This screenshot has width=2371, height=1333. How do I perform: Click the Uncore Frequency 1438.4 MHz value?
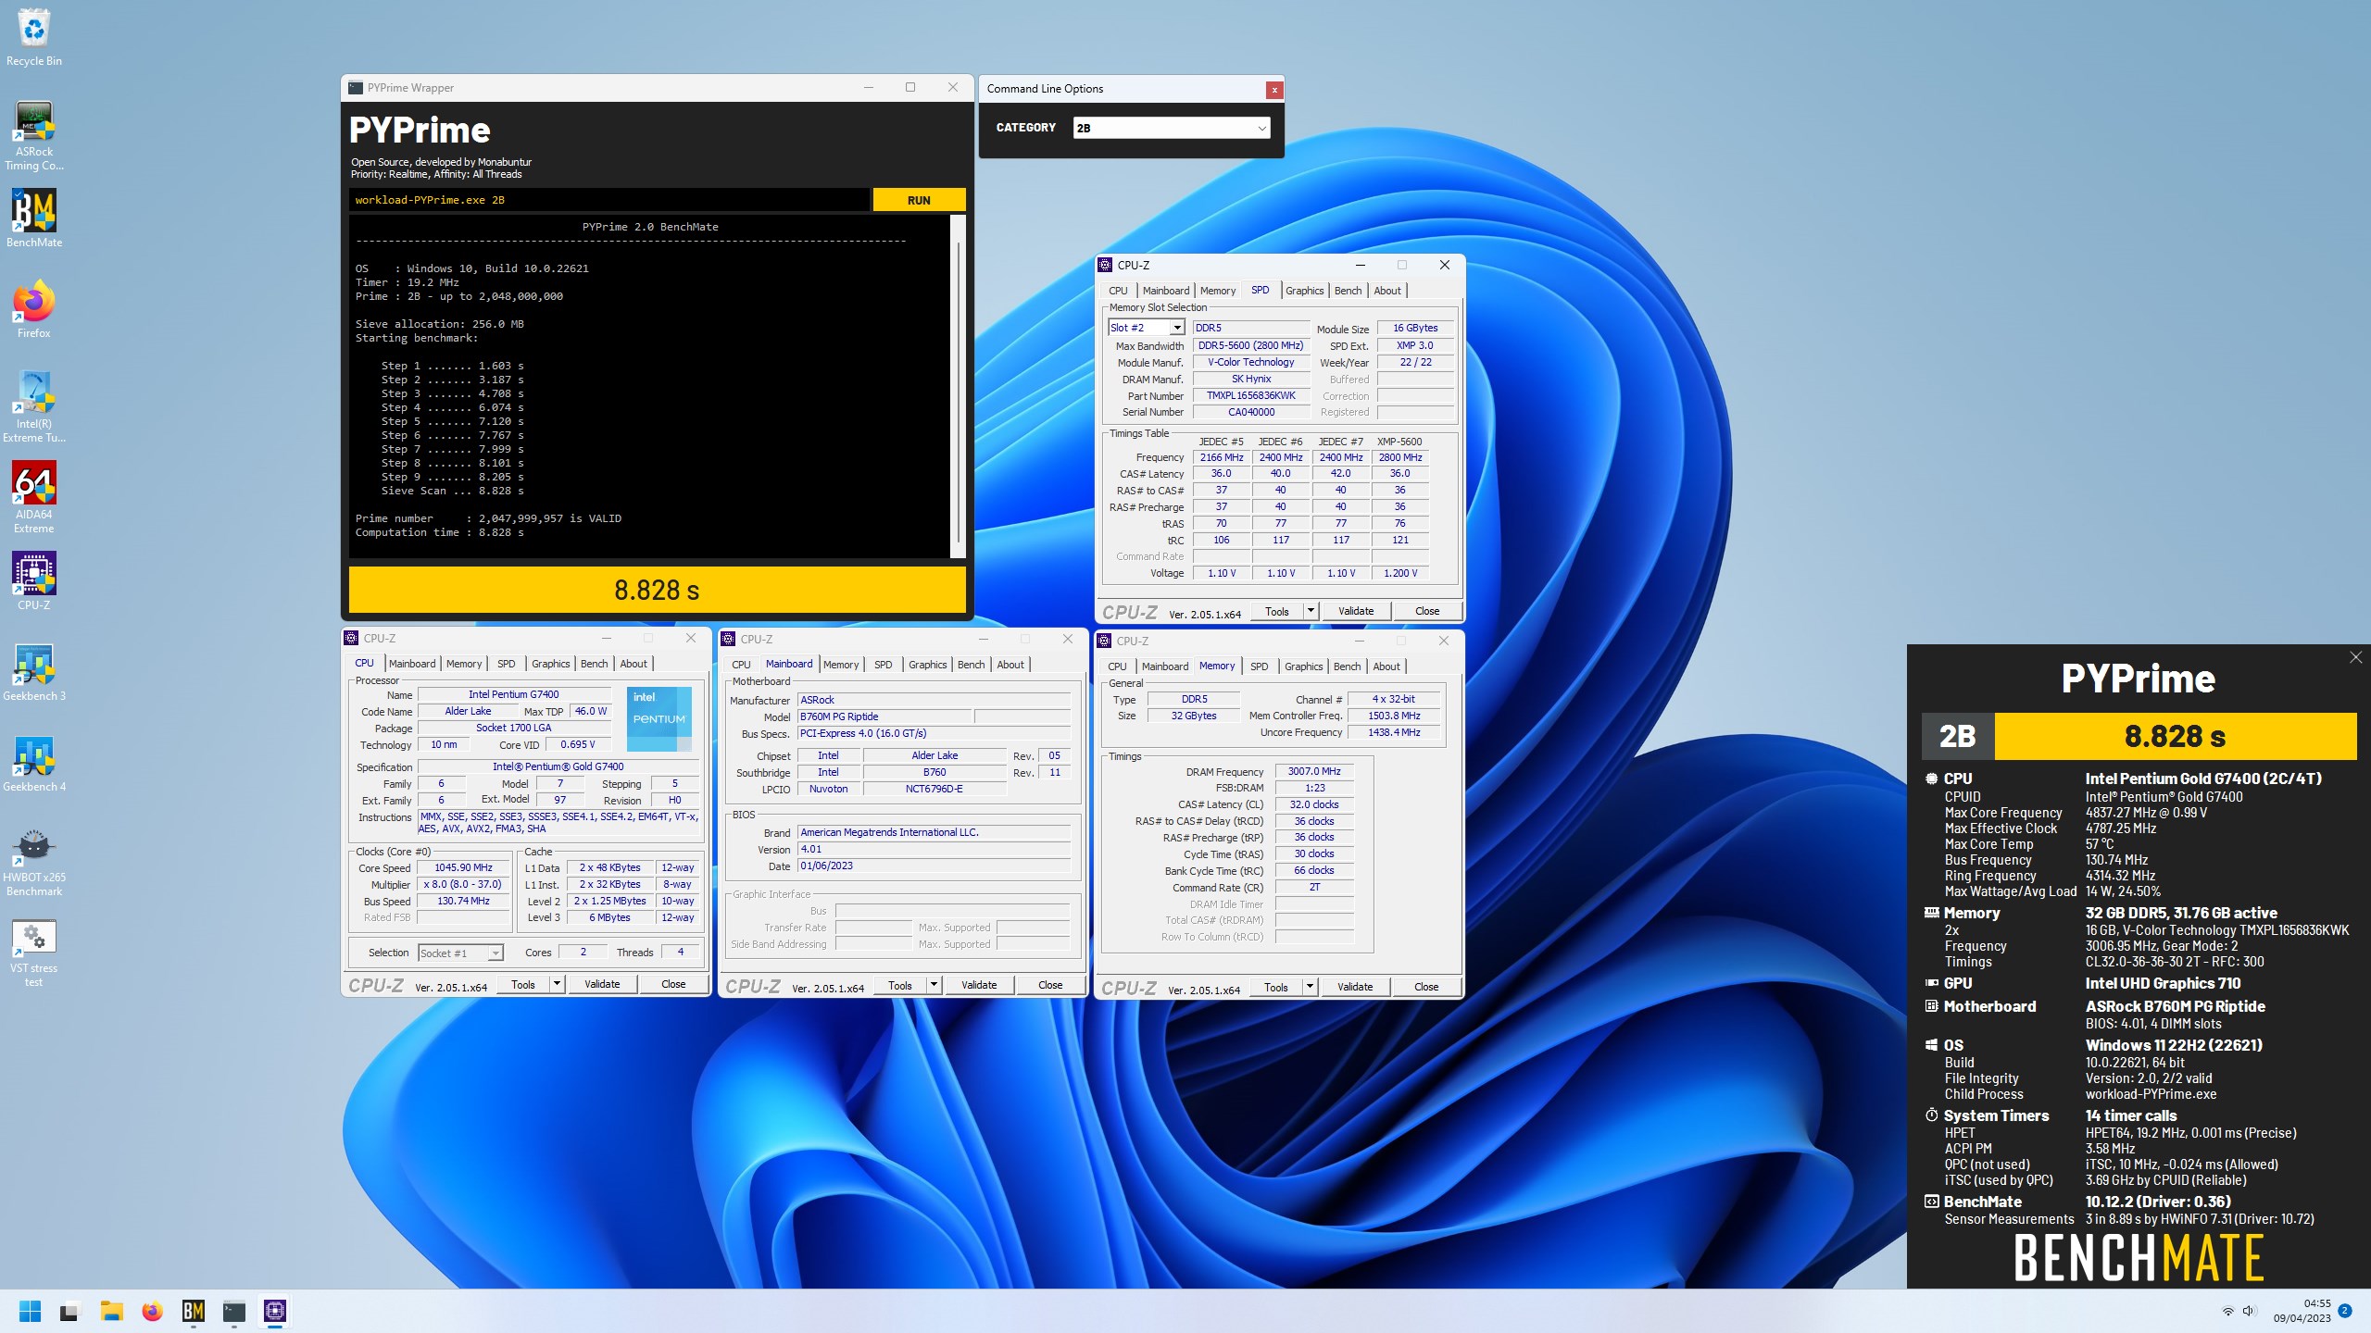coord(1394,732)
